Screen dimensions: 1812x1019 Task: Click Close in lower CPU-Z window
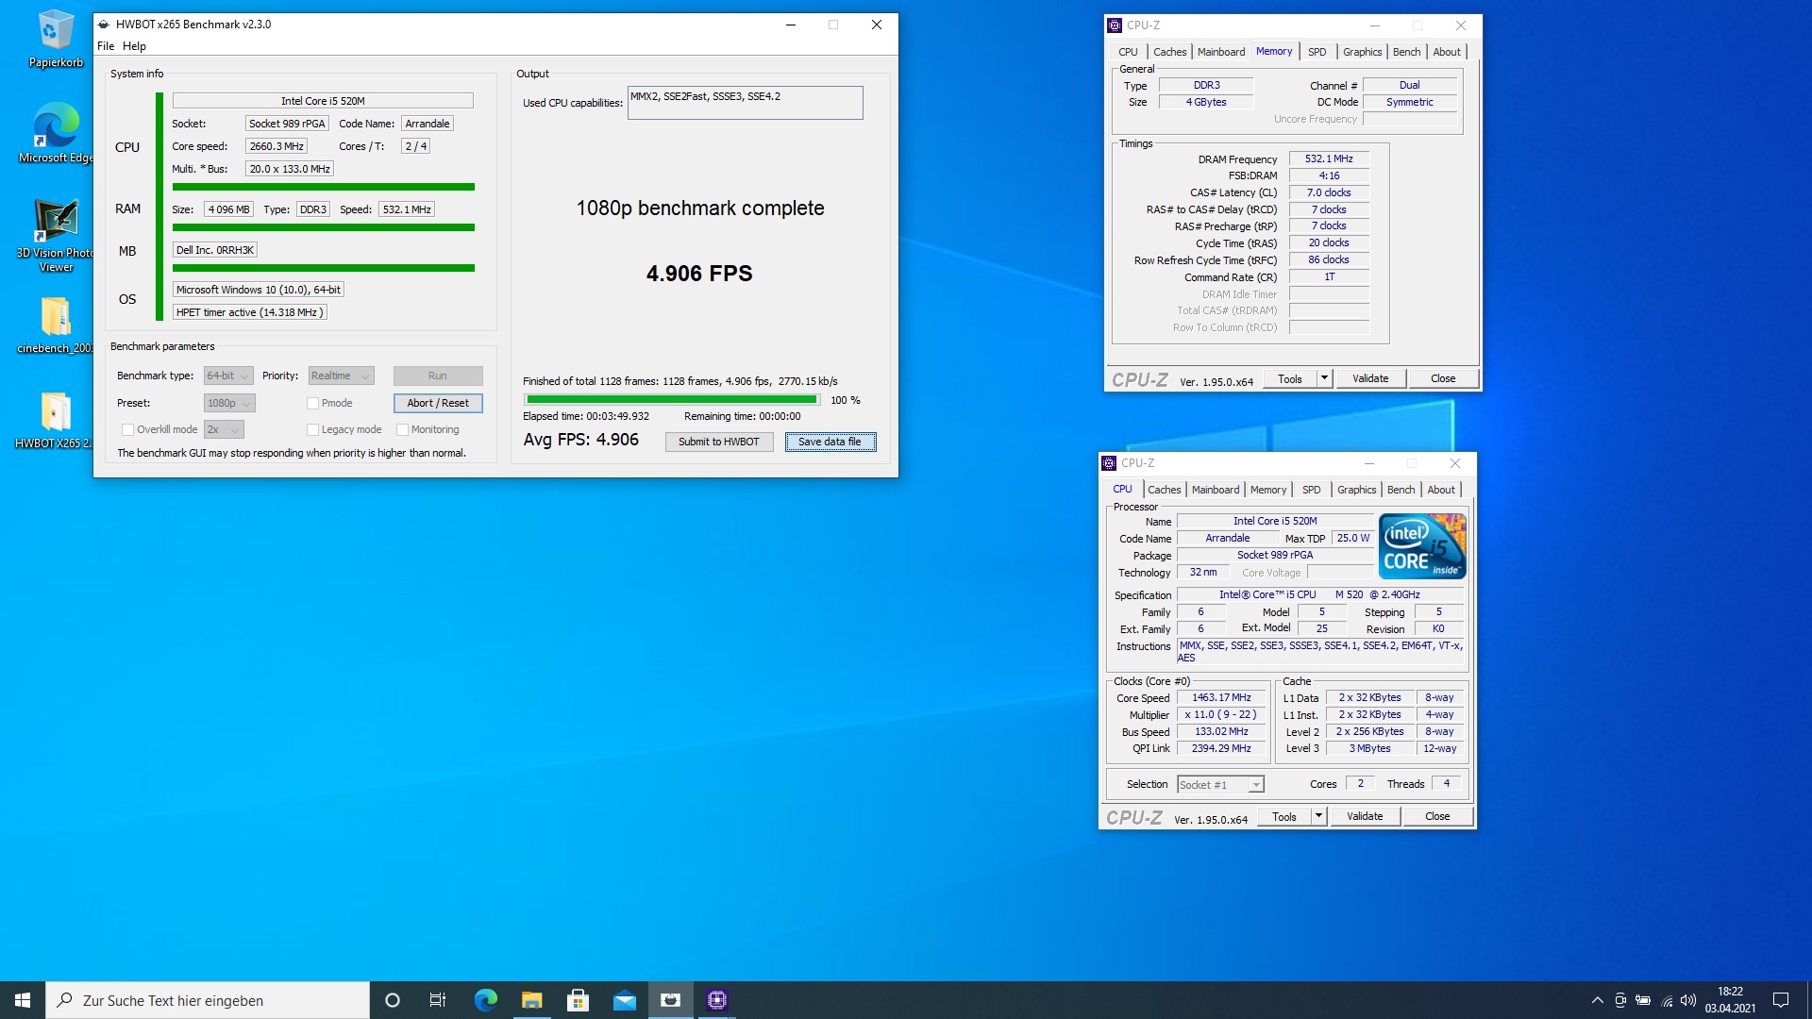pos(1437,816)
